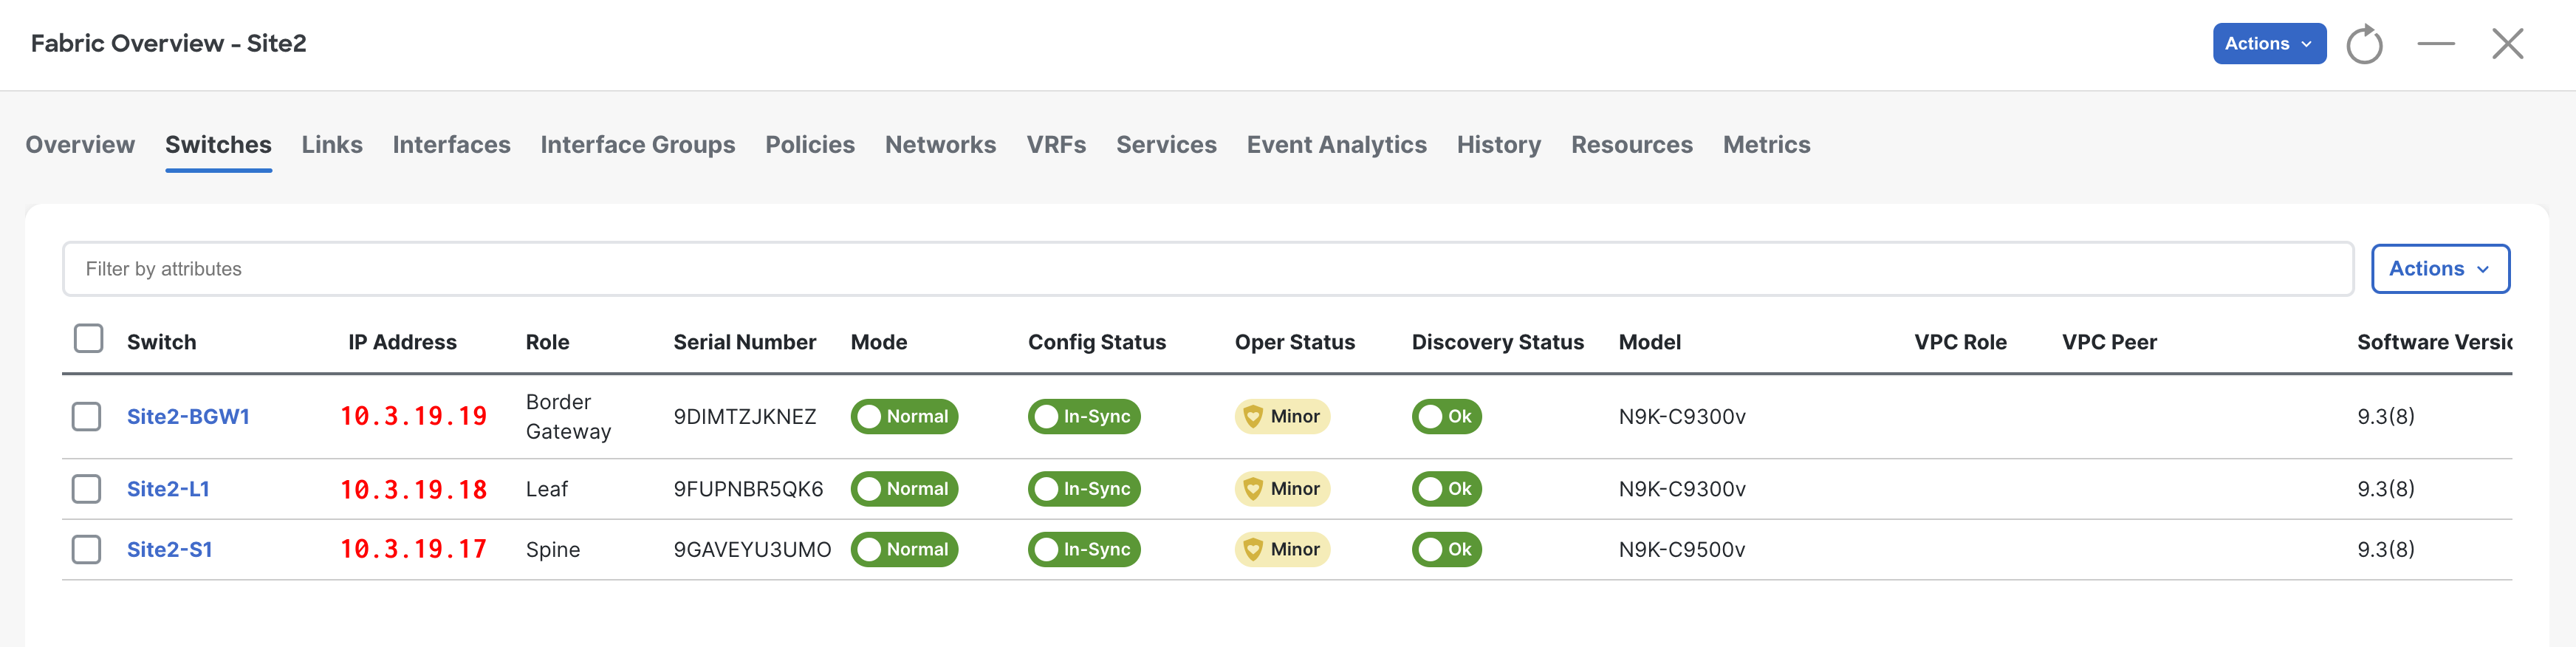Tick the Site2-S1 row checkbox
Image resolution: width=2576 pixels, height=647 pixels.
click(87, 549)
